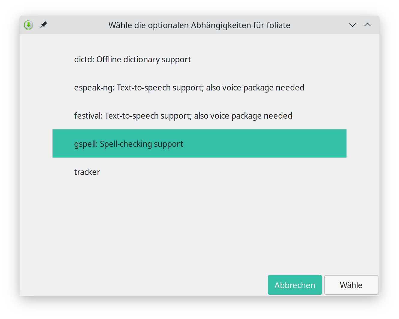The width and height of the screenshot is (399, 319).
Task: Click the downward chevron in the title bar
Action: click(352, 25)
